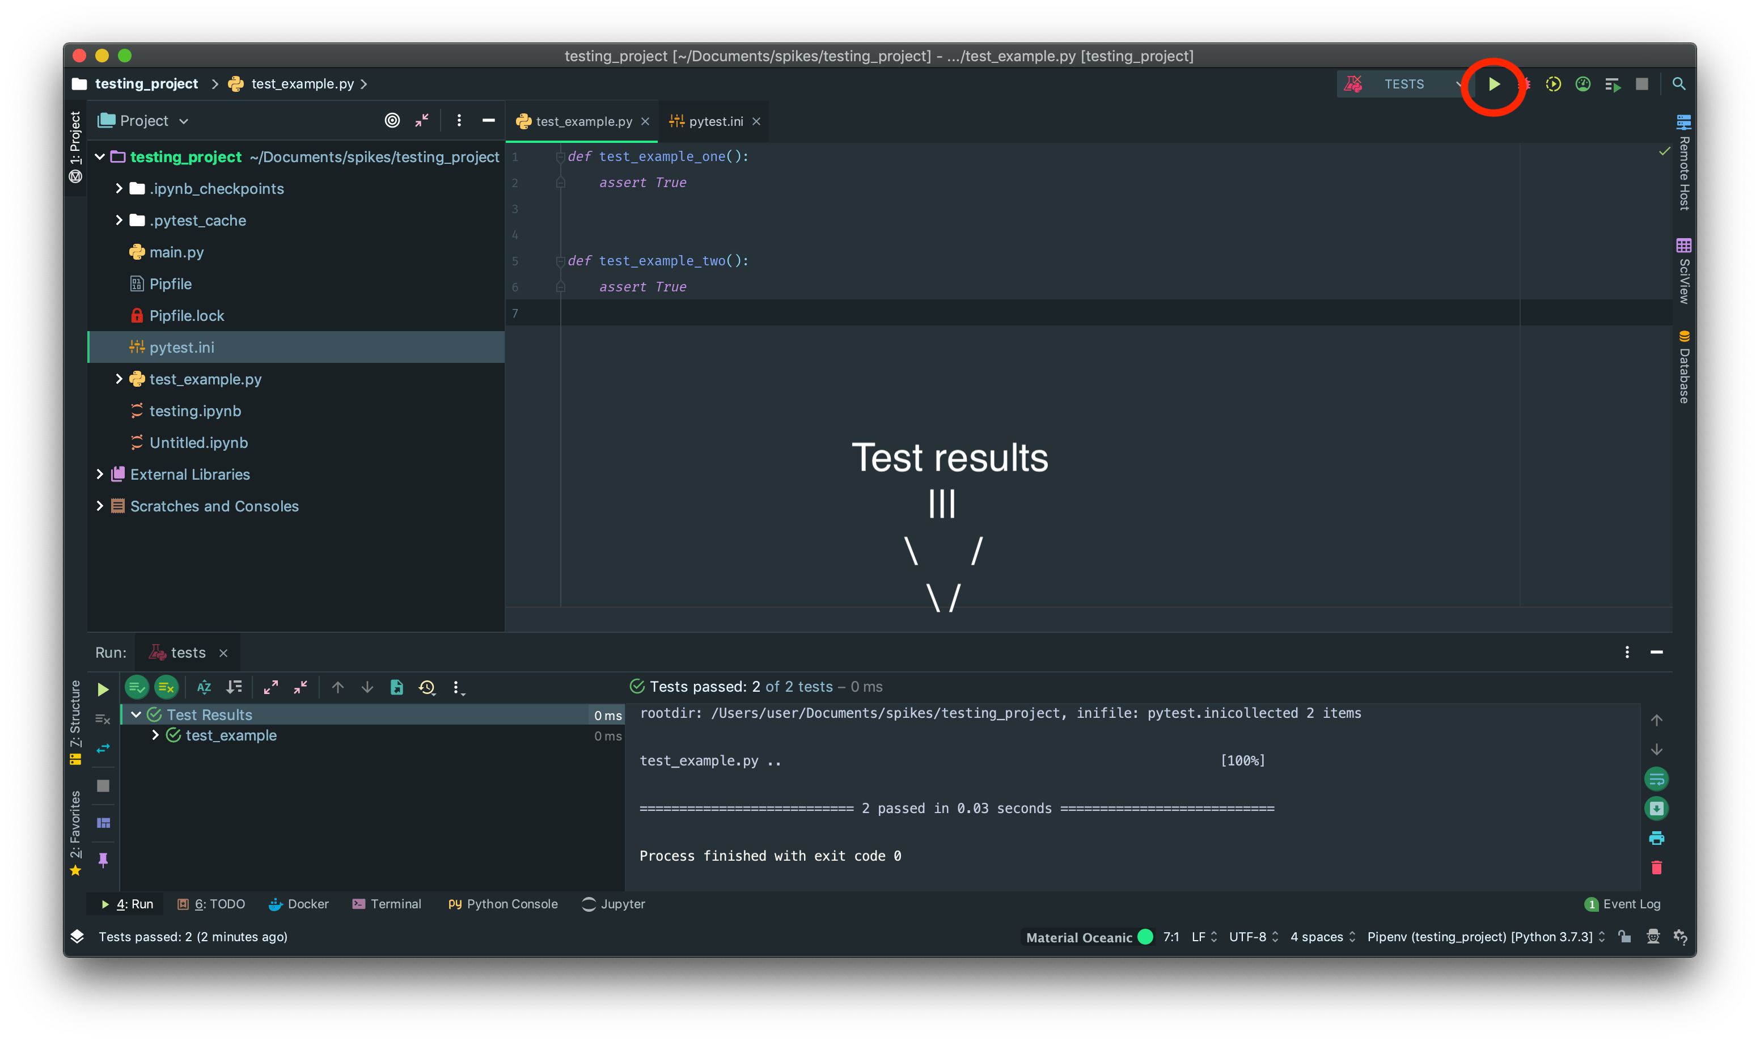Toggle showing ignored tests in Run panel

pos(166,687)
